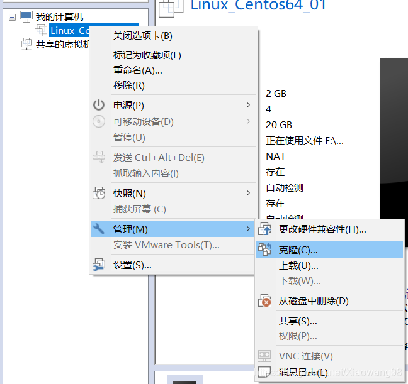Click the clone icon beside 克隆(C)

264,250
